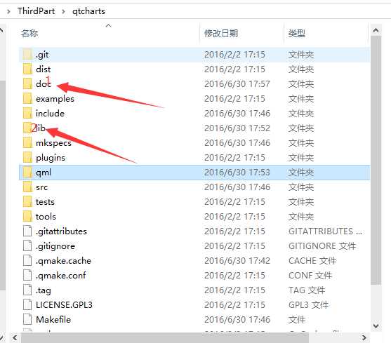The width and height of the screenshot is (391, 343).
Task: Navigate to ThirdPart in address bar
Action: pos(37,11)
